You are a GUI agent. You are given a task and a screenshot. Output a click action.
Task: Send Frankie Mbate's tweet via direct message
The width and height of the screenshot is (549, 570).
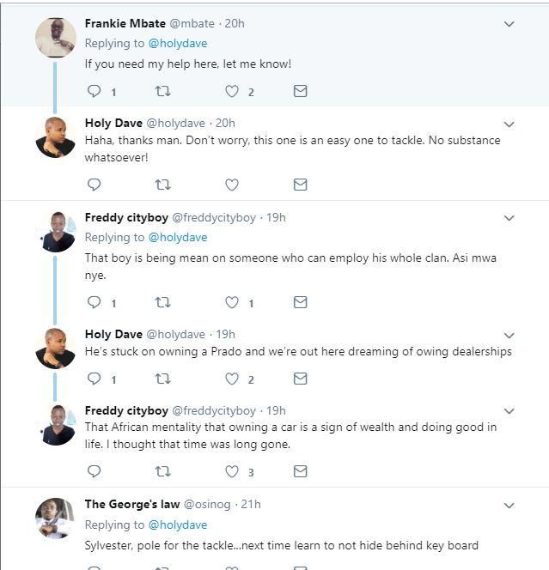point(300,91)
